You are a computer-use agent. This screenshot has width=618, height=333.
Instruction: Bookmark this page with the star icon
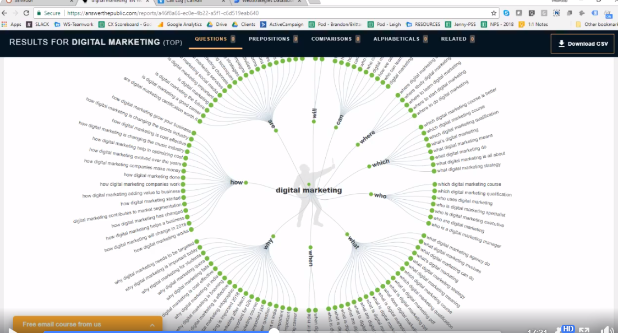494,13
